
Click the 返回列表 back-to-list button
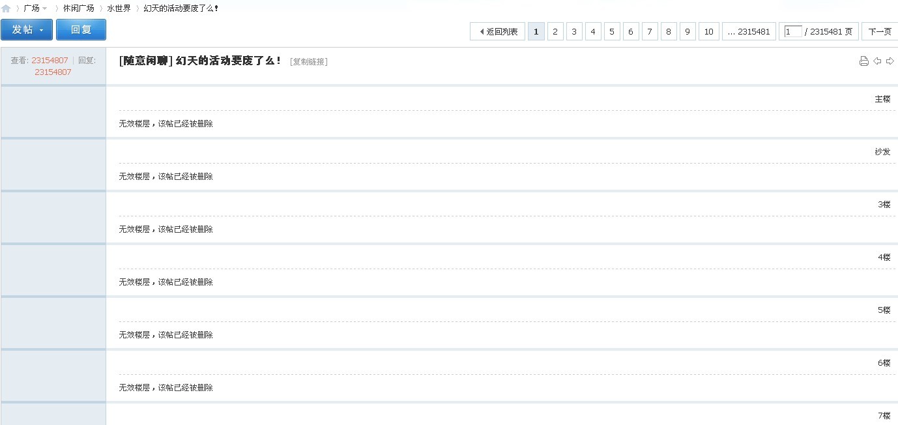[498, 31]
